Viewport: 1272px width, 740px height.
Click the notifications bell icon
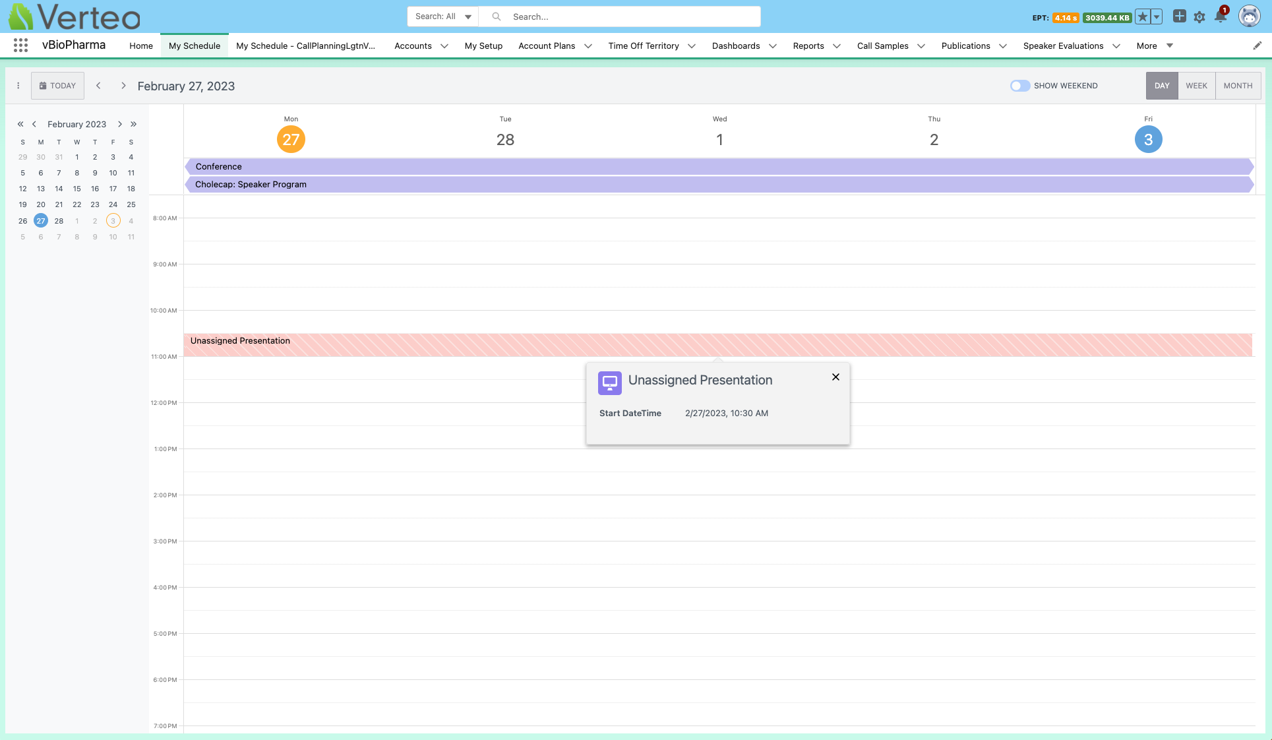click(1221, 17)
